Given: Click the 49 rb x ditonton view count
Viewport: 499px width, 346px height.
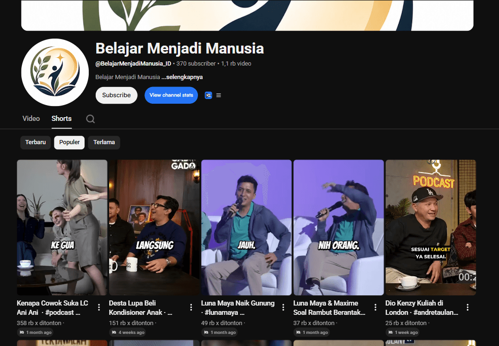Looking at the screenshot, I should pos(222,323).
